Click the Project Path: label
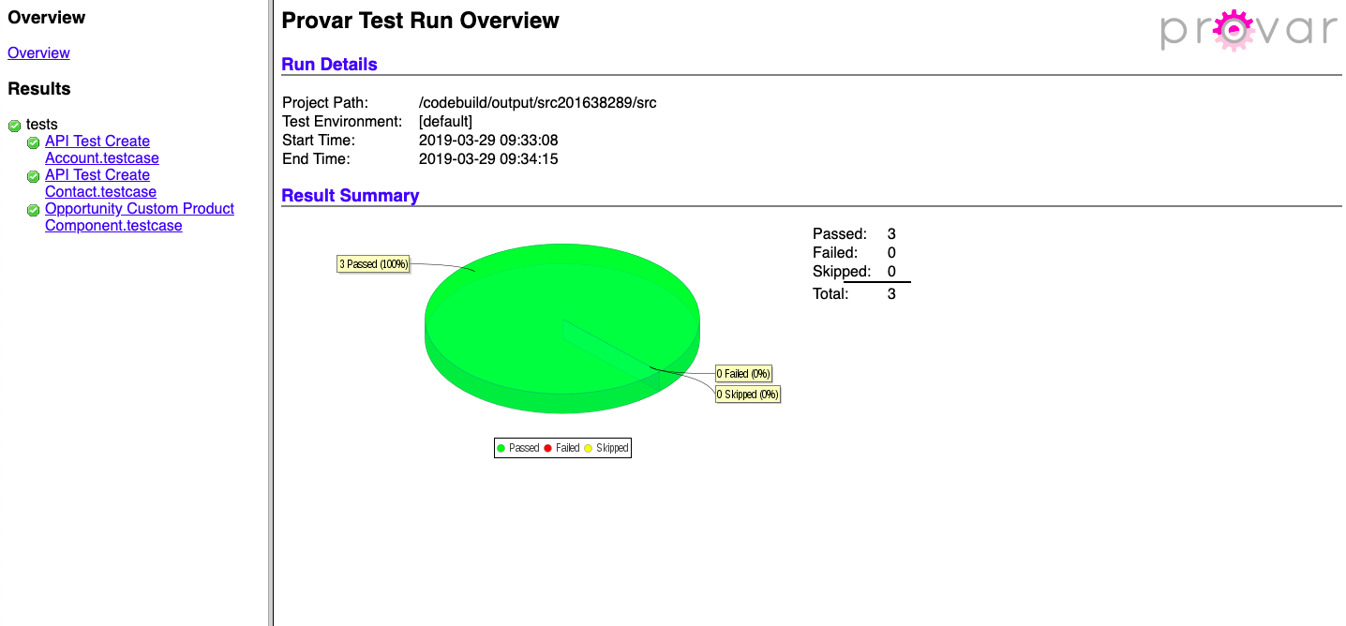1346x626 pixels. [325, 103]
